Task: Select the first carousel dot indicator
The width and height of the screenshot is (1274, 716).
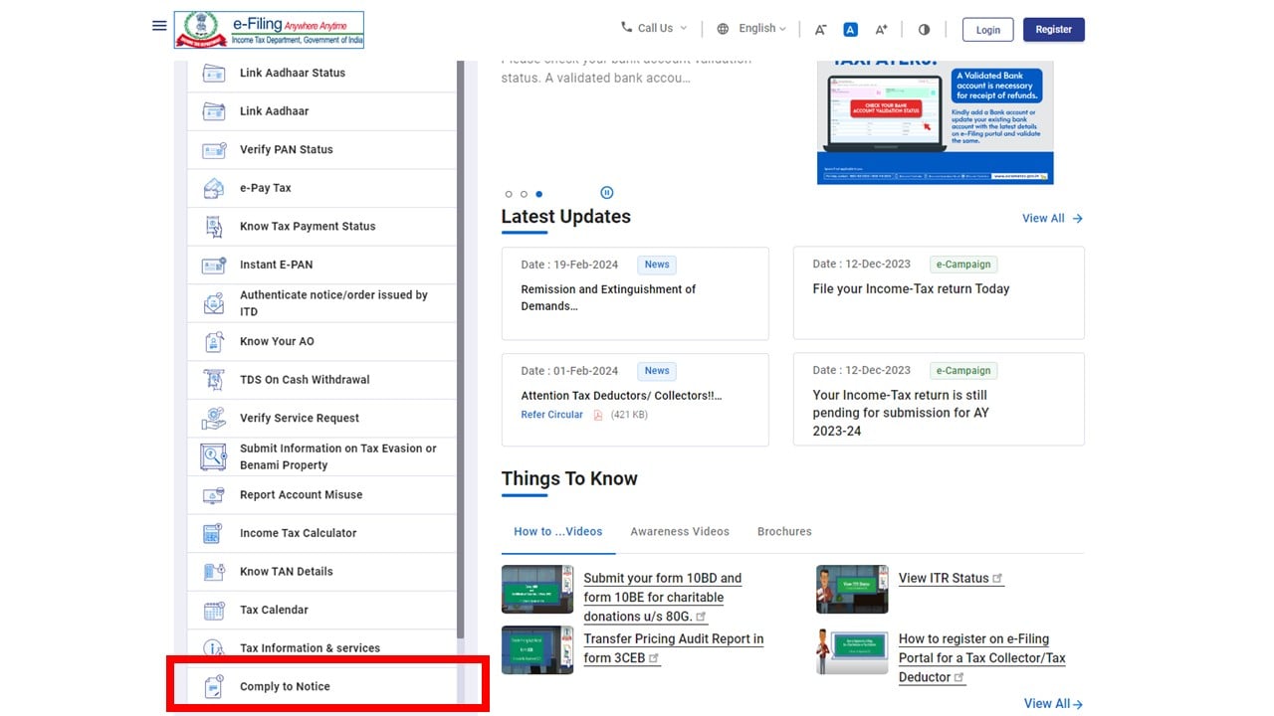Action: click(x=509, y=194)
